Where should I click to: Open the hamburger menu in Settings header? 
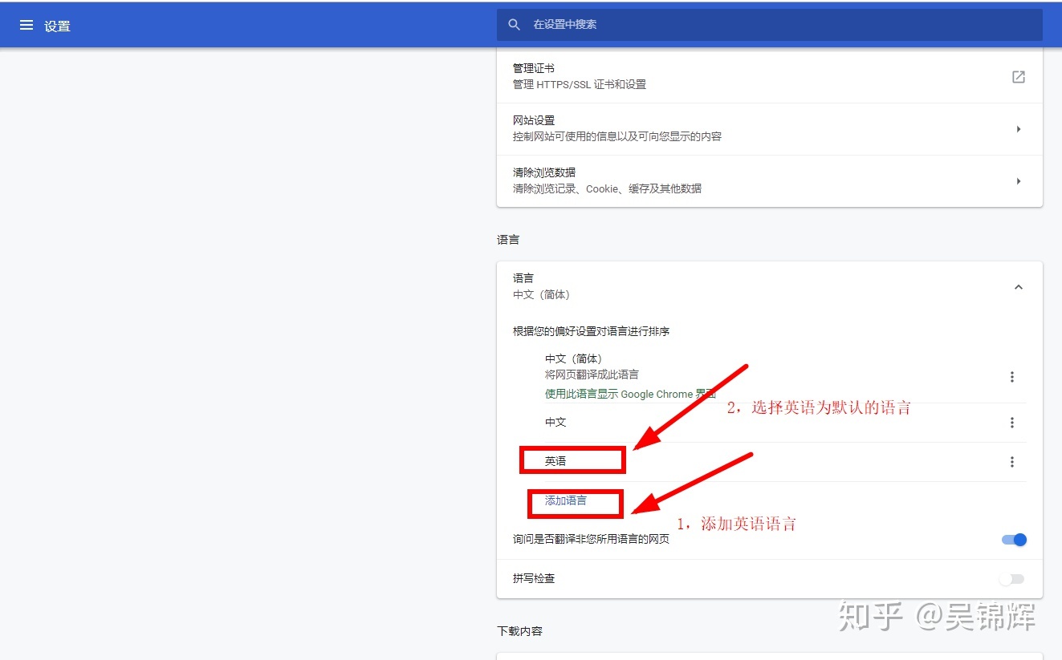[x=26, y=24]
